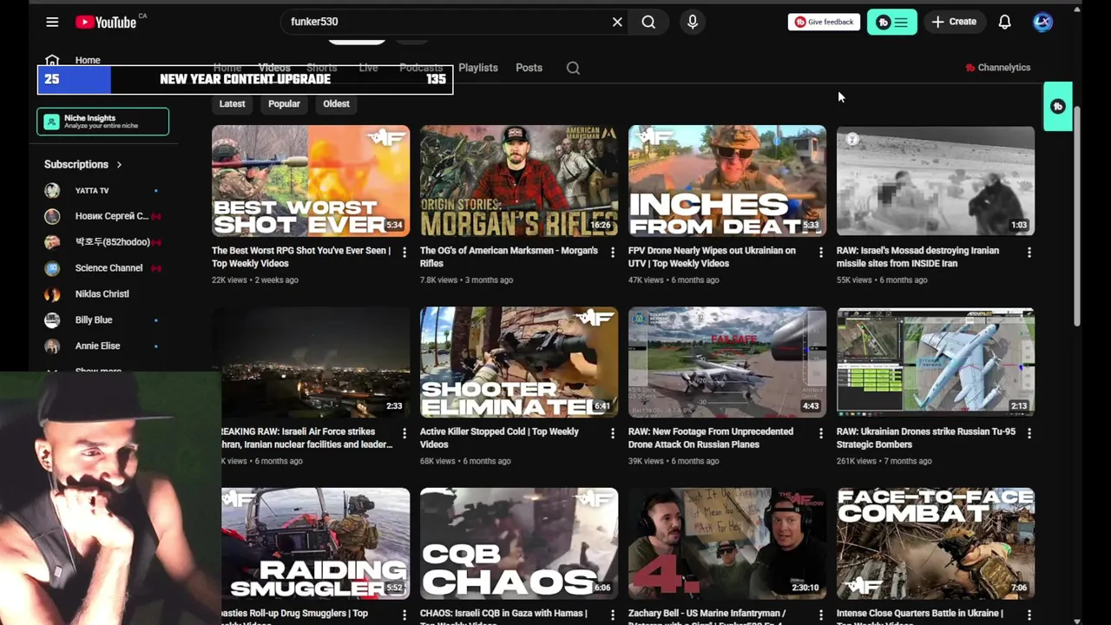Open title 'Active Killer Stopped Cold'

(499, 437)
